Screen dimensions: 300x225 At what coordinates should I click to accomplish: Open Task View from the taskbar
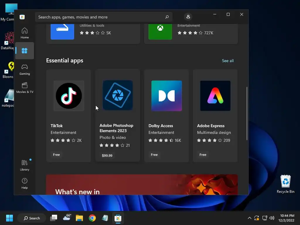click(54, 218)
